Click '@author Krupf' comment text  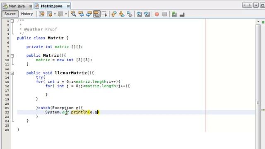[41, 29]
